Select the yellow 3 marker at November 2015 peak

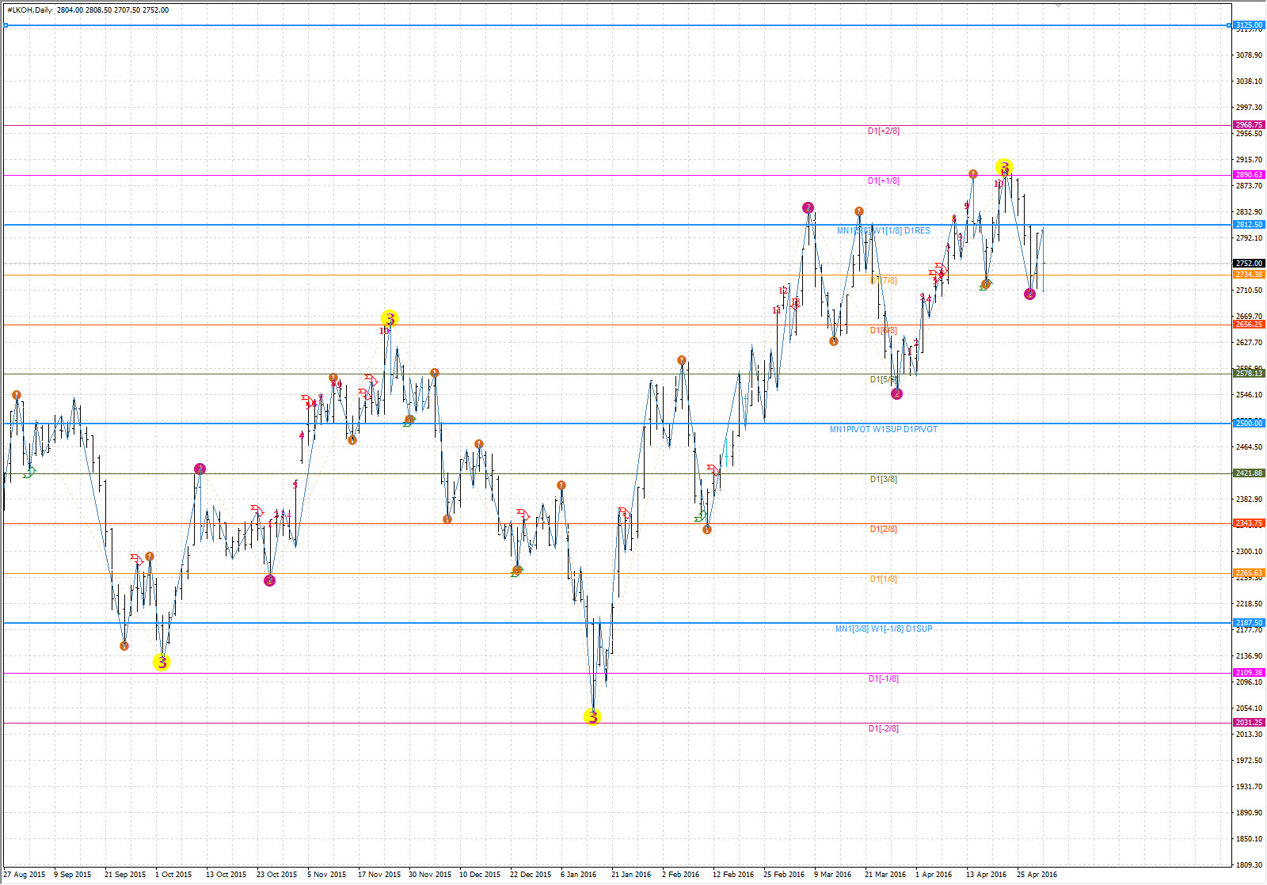[x=389, y=319]
